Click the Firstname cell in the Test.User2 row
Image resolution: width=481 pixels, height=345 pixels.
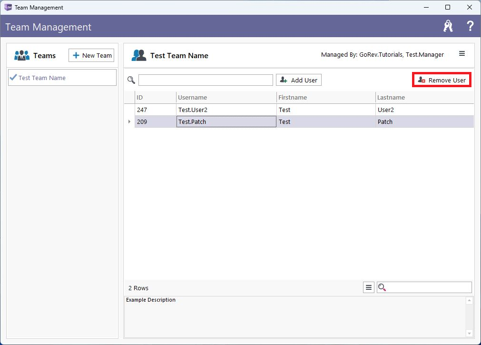click(x=326, y=110)
